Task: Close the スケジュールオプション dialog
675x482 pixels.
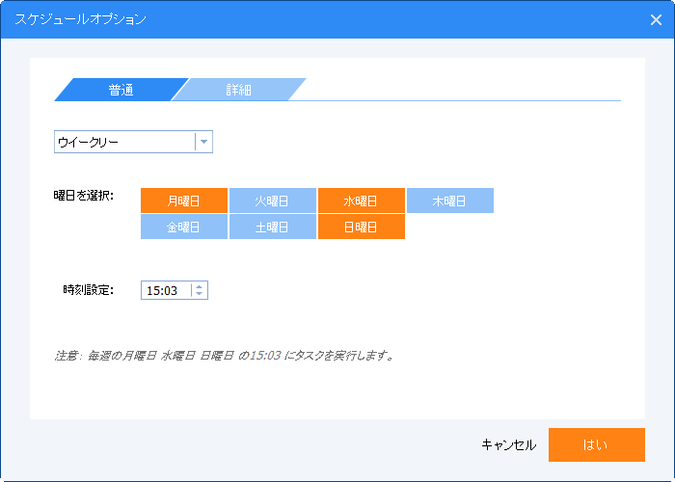Action: pyautogui.click(x=656, y=19)
